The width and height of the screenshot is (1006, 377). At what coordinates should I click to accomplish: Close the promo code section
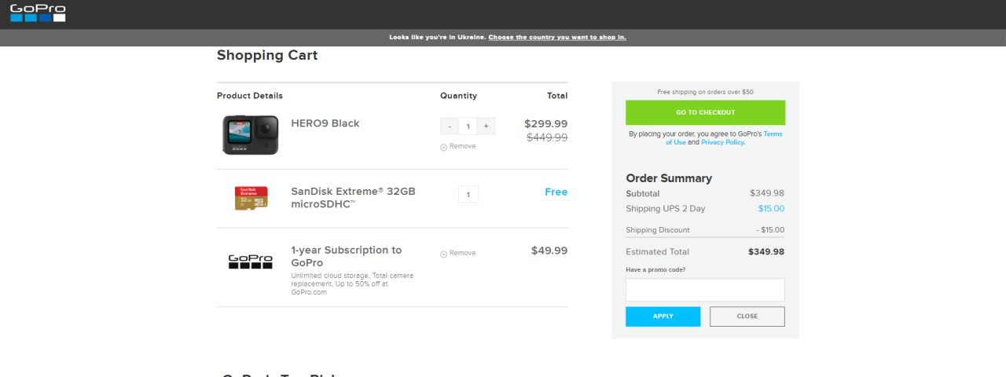tap(747, 317)
